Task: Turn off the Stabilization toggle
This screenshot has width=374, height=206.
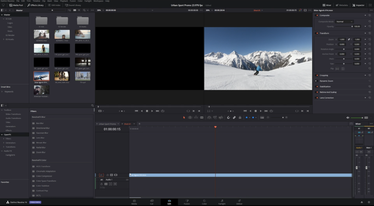Action: 317,86
